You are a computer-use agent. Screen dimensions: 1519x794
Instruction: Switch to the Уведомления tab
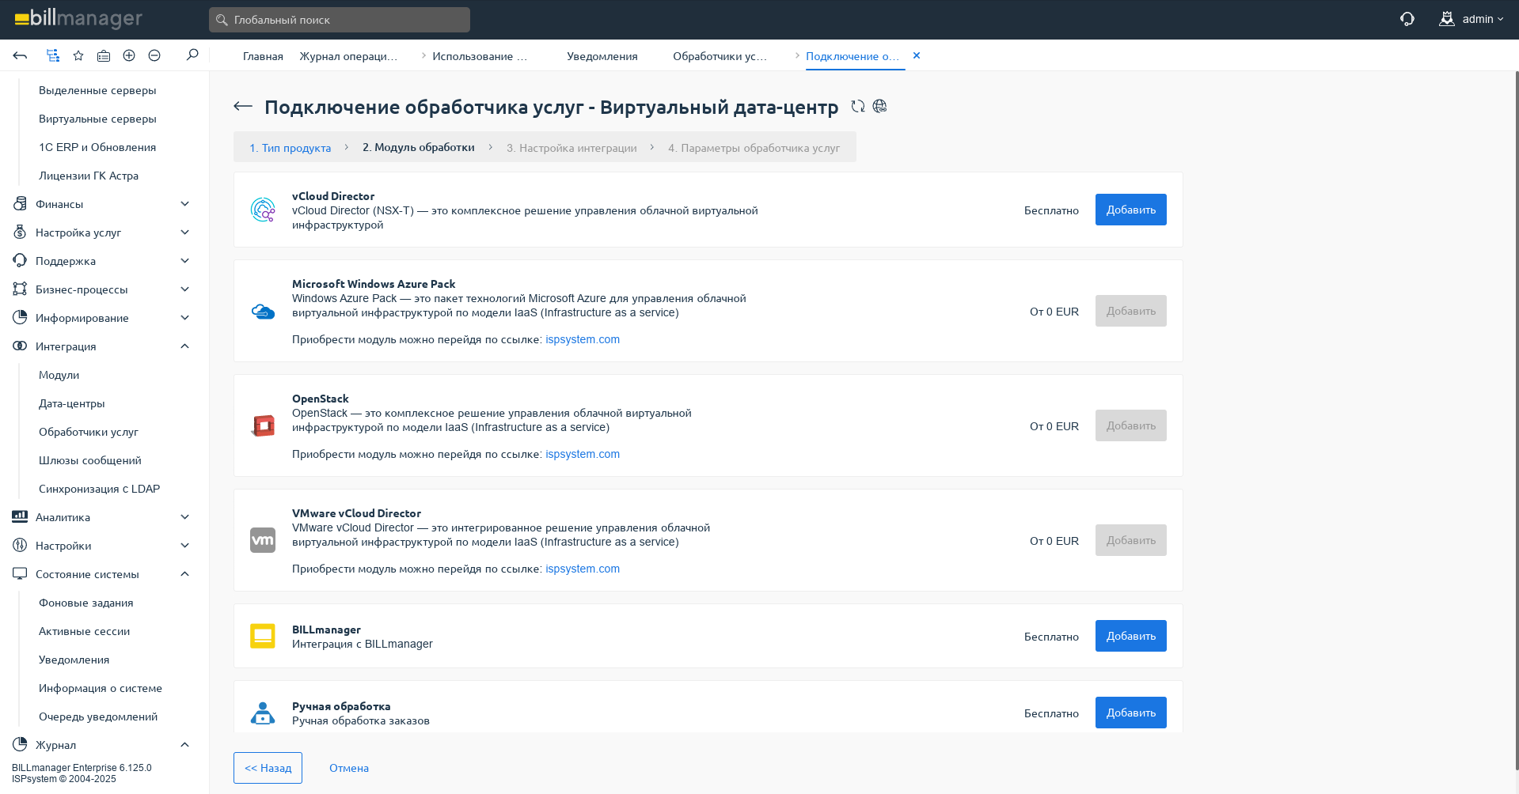coord(602,56)
